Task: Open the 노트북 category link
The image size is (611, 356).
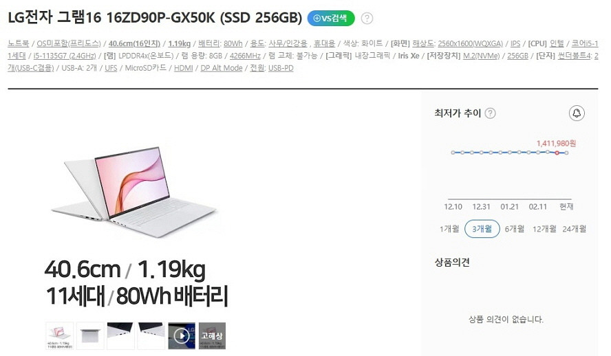Action: click(19, 43)
